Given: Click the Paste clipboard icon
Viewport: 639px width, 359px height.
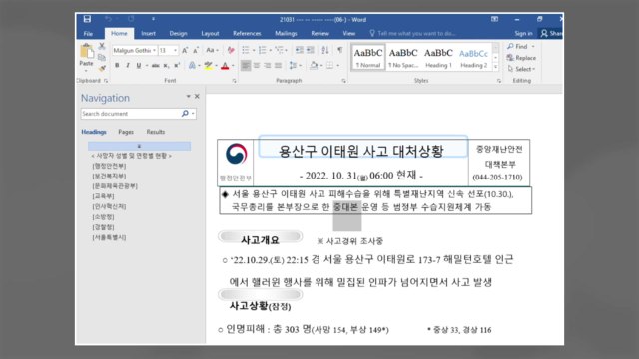Looking at the screenshot, I should click(x=87, y=52).
